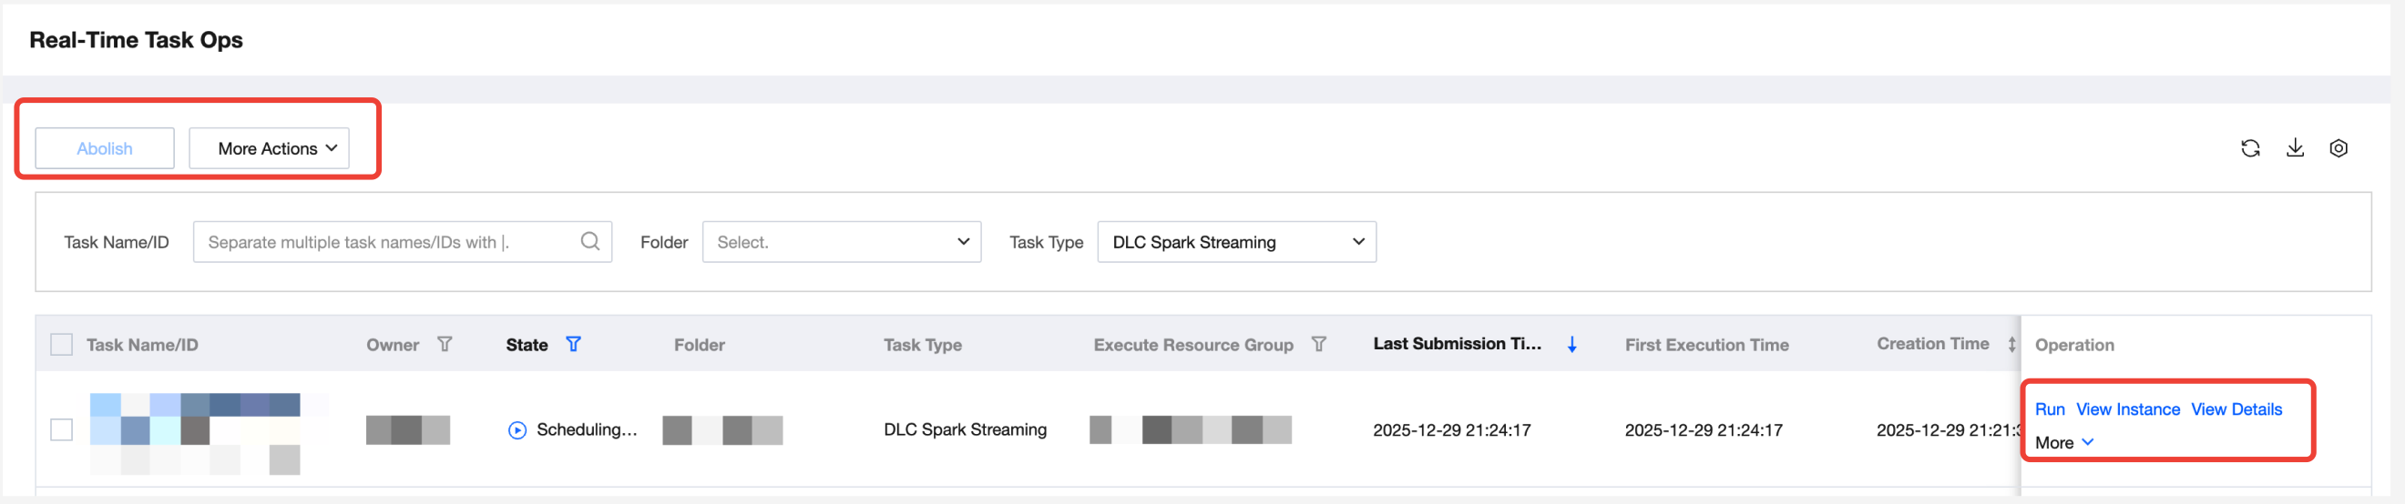The image size is (2405, 504).
Task: Open the View Instance link
Action: click(x=2128, y=410)
